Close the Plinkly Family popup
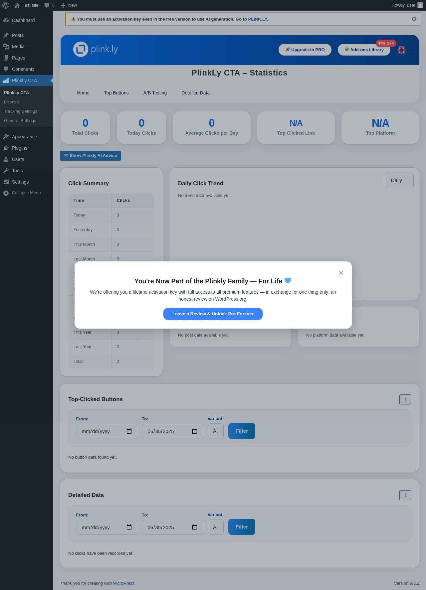 (x=341, y=273)
